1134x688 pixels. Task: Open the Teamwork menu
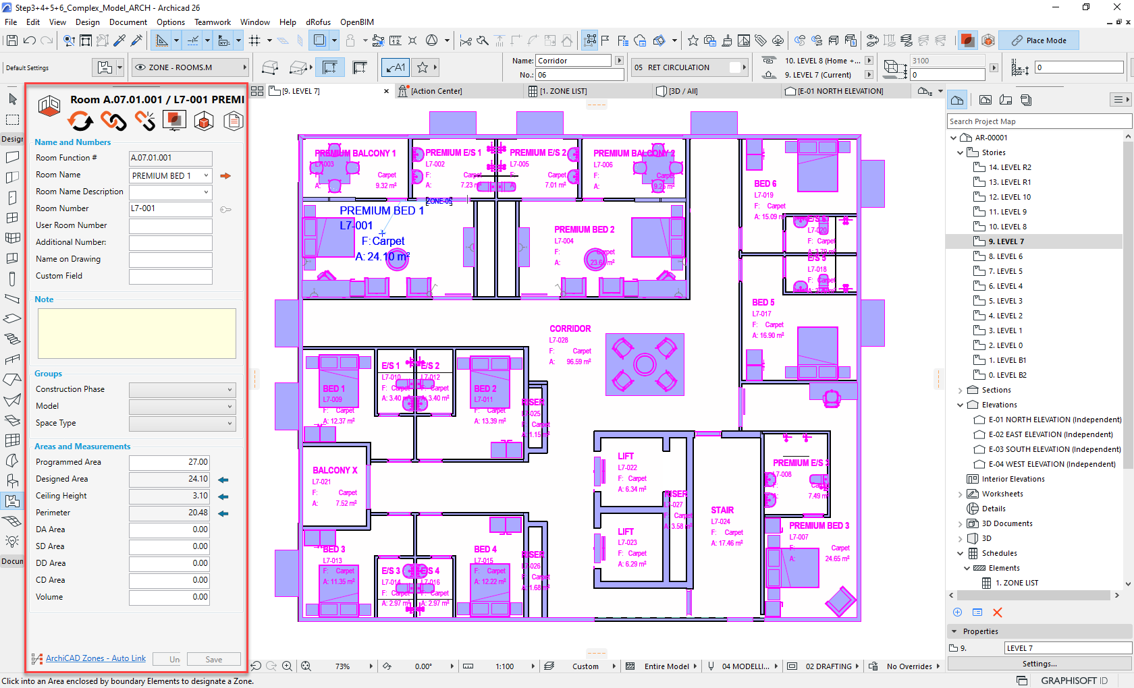tap(213, 22)
